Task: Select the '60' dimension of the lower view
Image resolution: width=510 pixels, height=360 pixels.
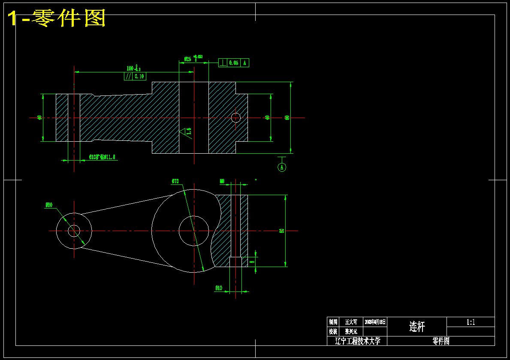Action: 282,231
